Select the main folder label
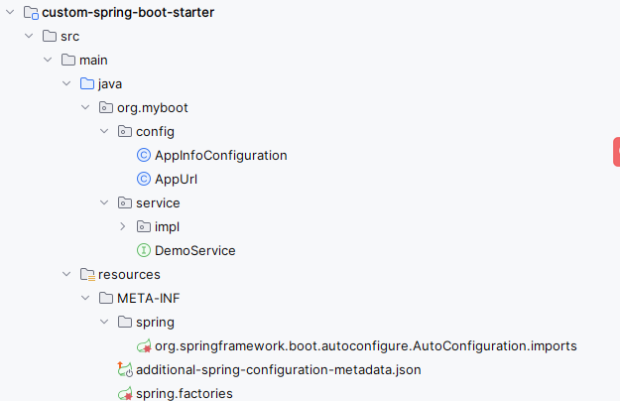Screen dimensions: 620x401 [93, 61]
